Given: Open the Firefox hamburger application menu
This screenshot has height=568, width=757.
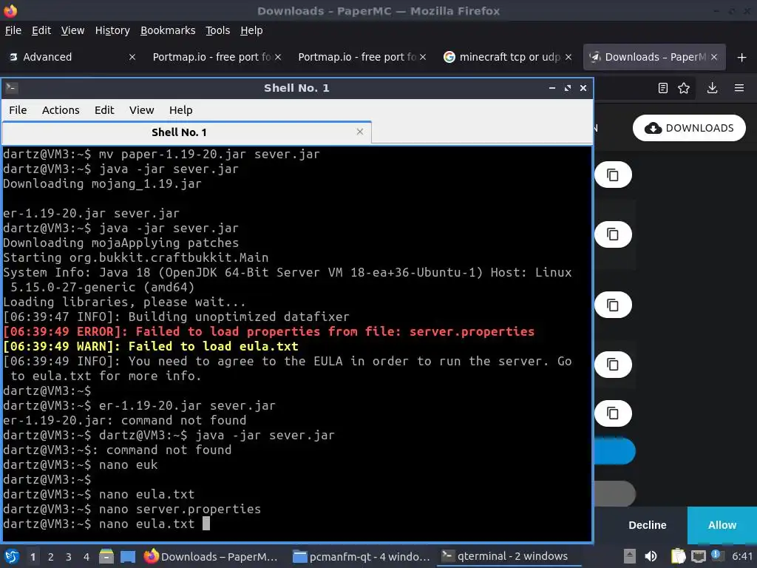Looking at the screenshot, I should pyautogui.click(x=739, y=88).
